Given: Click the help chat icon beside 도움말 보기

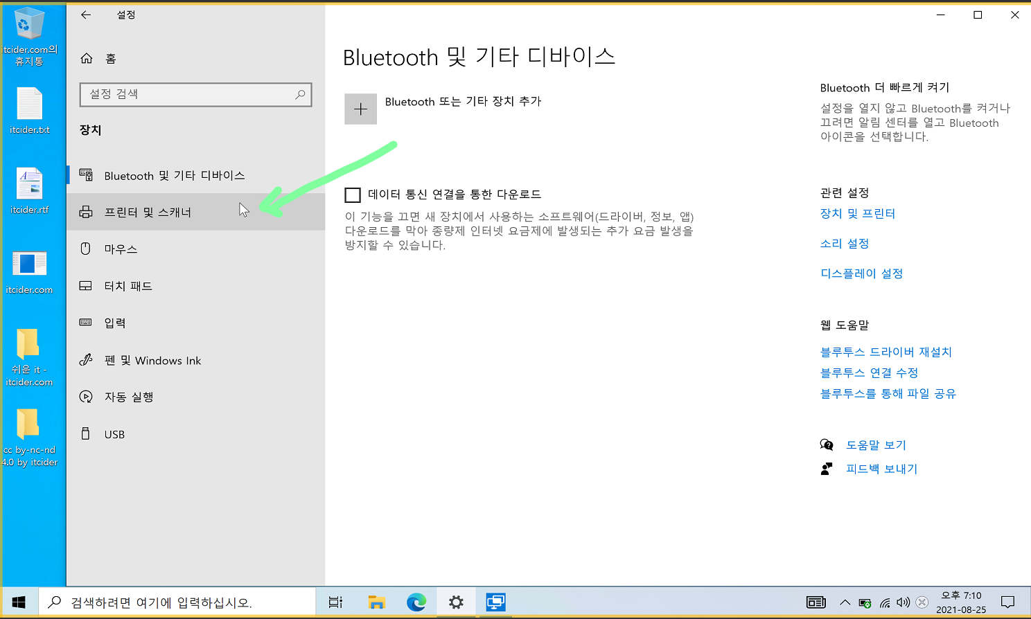Looking at the screenshot, I should click(827, 445).
